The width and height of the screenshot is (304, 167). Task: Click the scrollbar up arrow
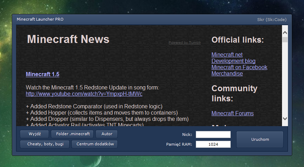[285, 32]
